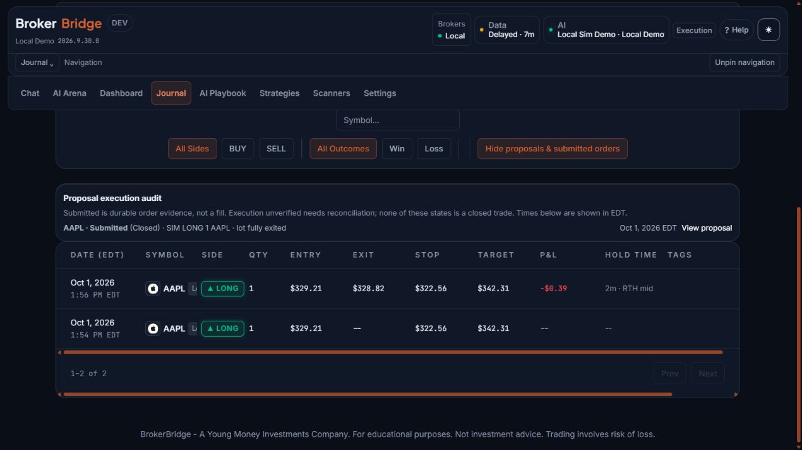
Task: Click the DATE (EDT) column header
Action: 97,255
